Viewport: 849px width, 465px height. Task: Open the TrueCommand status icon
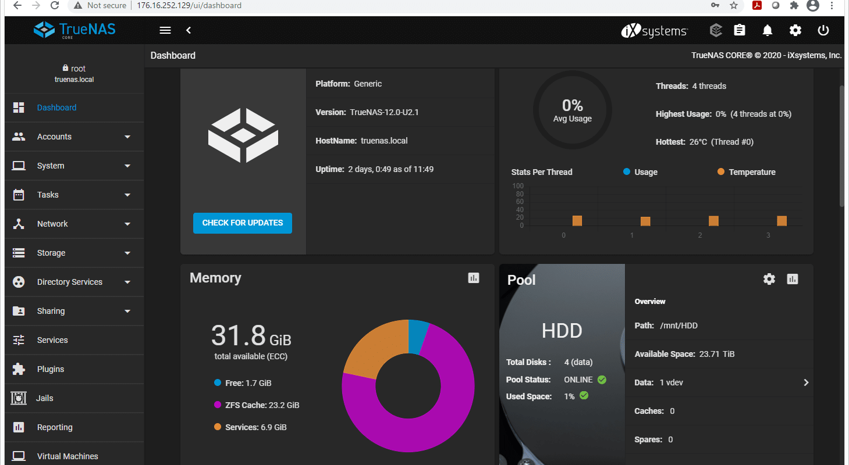pos(716,30)
